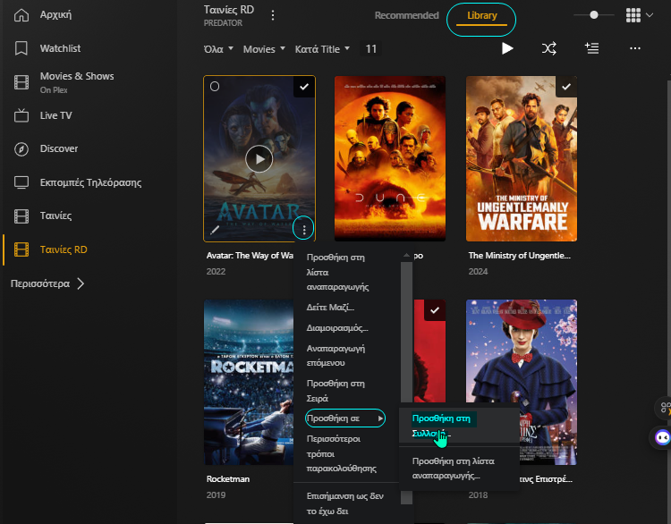Click the Ταινίες film icon
This screenshot has width=671, height=524.
21,216
